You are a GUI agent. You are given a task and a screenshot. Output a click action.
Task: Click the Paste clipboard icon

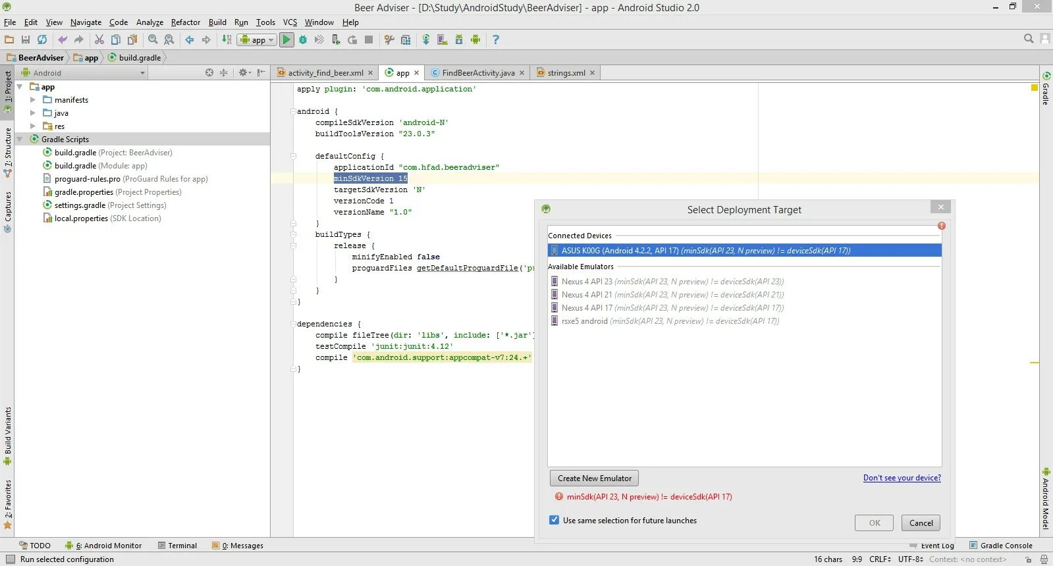(132, 39)
